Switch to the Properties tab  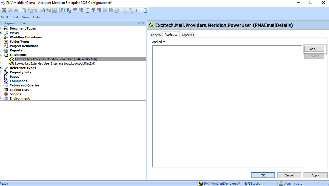coord(187,35)
